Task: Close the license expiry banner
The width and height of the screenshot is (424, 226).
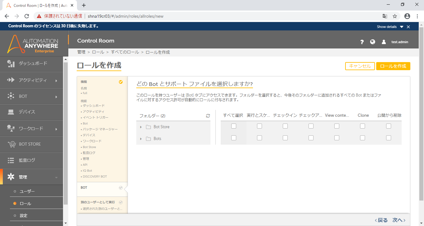Action: point(408,27)
